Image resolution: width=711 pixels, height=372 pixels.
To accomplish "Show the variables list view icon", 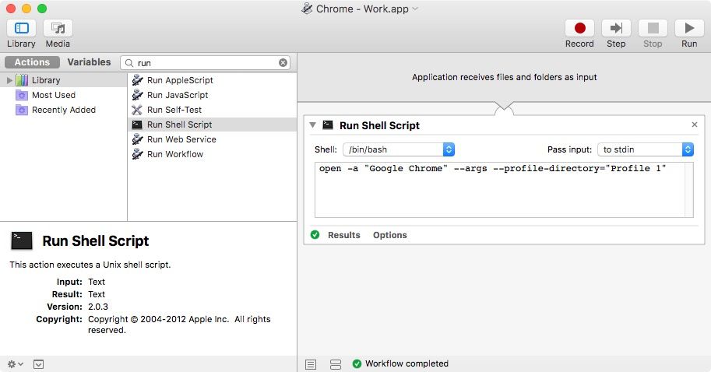I will (x=336, y=364).
